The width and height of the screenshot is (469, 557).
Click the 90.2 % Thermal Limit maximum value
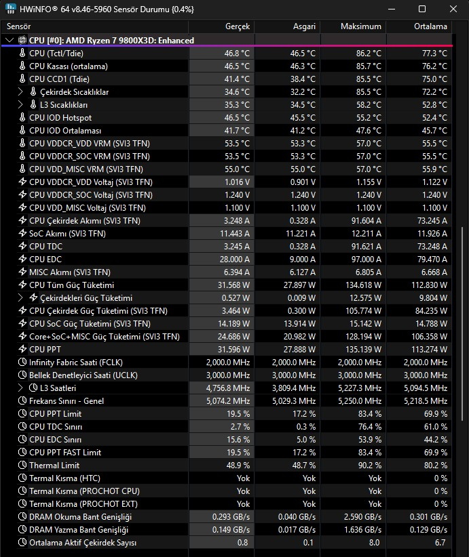coord(370,465)
